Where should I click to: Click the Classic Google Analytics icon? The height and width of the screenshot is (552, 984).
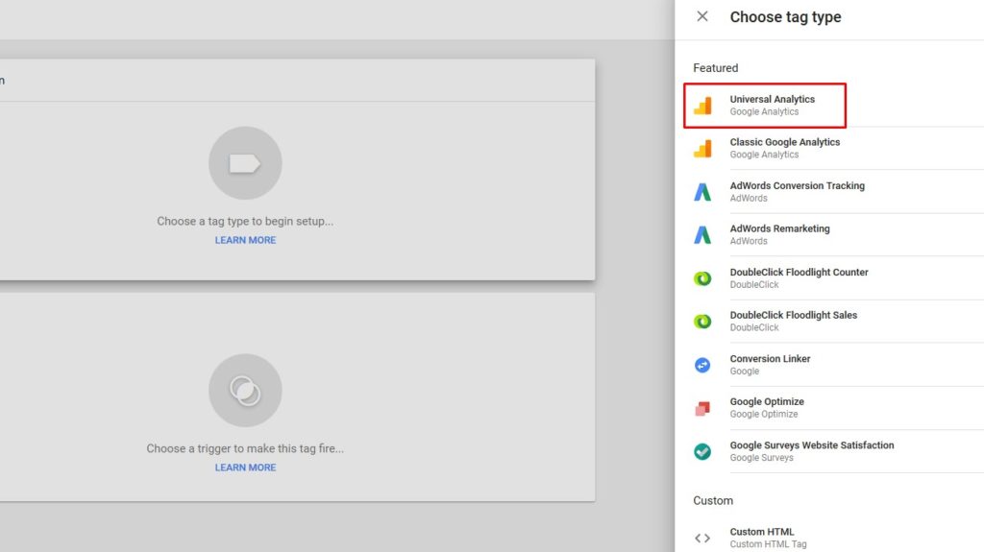(x=702, y=149)
